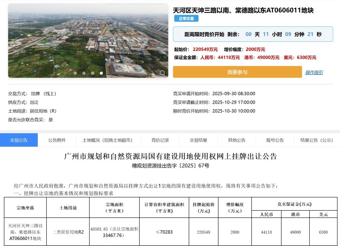Open the 操作指引 link
Viewport: 340px width, 246px height.
[314, 73]
